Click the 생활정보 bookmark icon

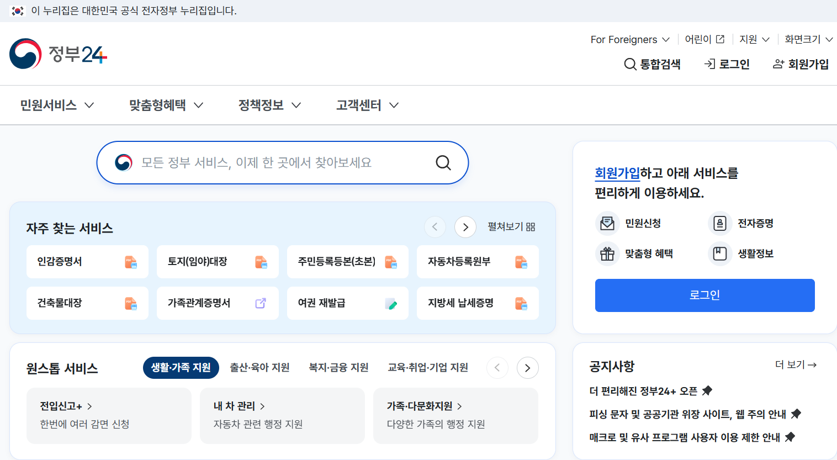[719, 253]
